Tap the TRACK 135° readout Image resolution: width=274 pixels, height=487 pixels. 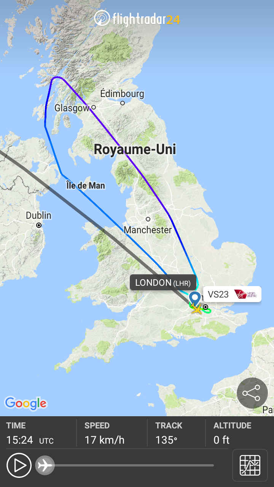pos(169,433)
